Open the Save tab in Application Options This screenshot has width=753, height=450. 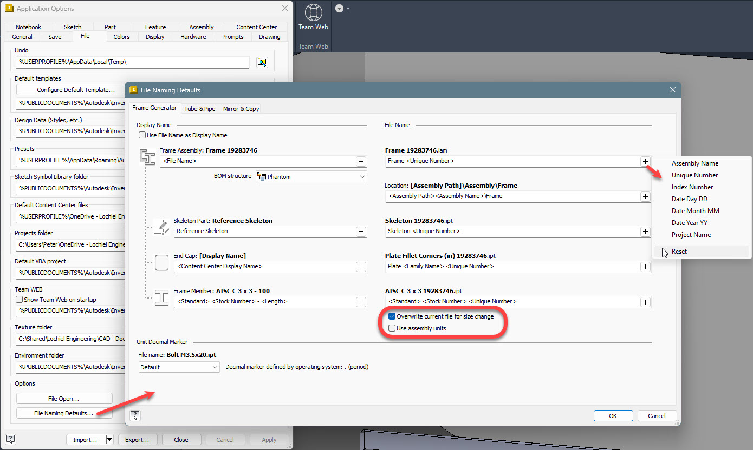(x=55, y=37)
